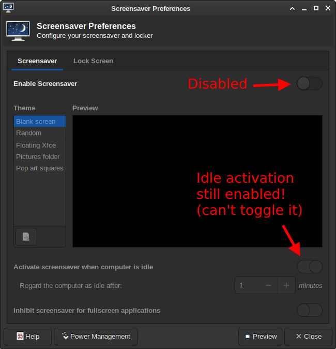Open Power Management settings
The image size is (336, 349).
click(x=96, y=336)
